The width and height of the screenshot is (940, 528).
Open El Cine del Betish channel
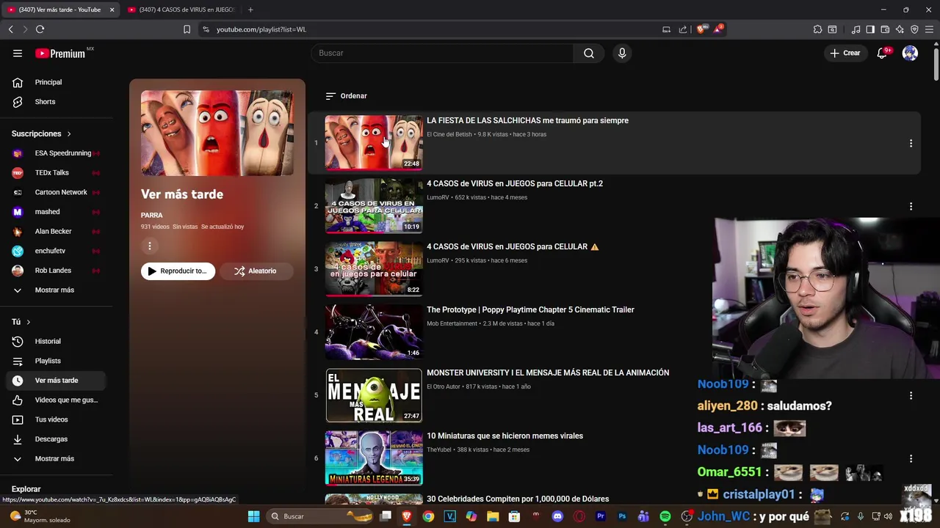[449, 134]
